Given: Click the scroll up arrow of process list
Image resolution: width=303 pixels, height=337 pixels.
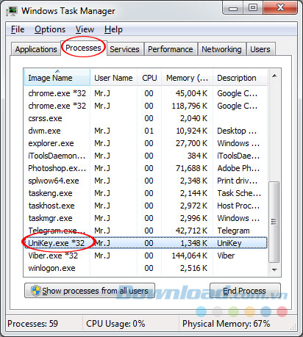Looking at the screenshot, I should (x=274, y=76).
